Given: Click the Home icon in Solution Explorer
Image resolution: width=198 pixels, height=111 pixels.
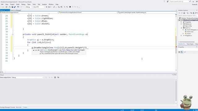Looking at the screenshot, I should [184, 13].
